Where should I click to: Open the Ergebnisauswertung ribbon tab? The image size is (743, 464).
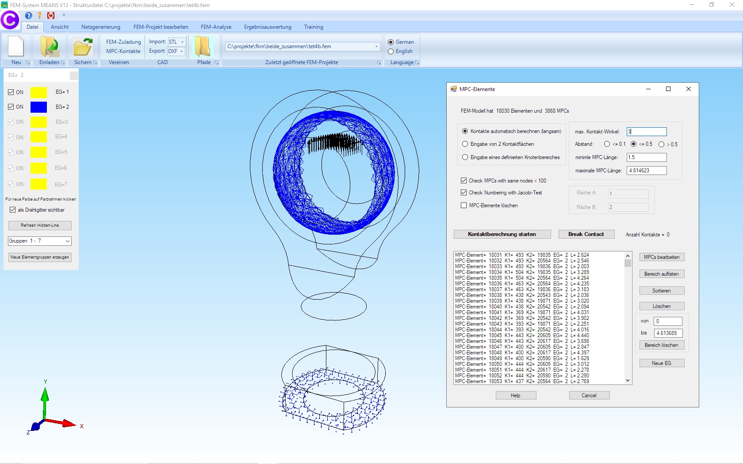268,27
